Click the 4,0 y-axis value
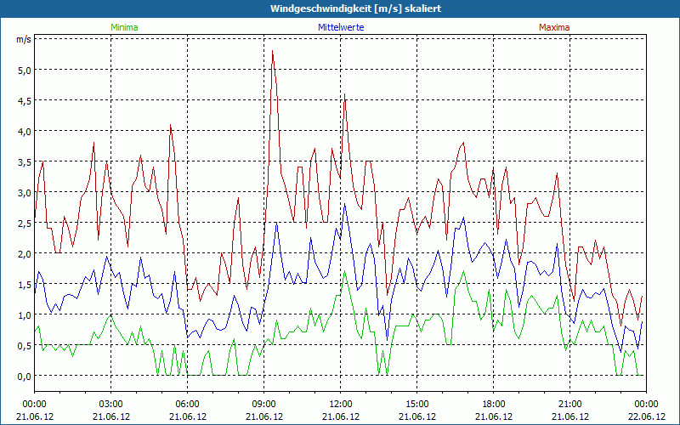This screenshot has height=425, width=680. click(x=24, y=131)
